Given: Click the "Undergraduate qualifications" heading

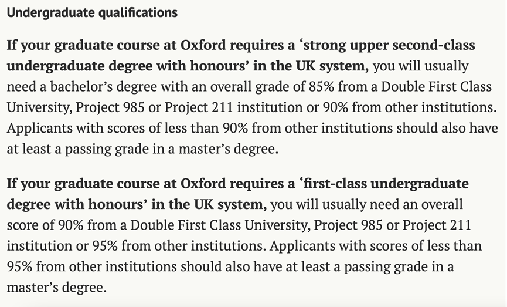Looking at the screenshot, I should coord(92,13).
